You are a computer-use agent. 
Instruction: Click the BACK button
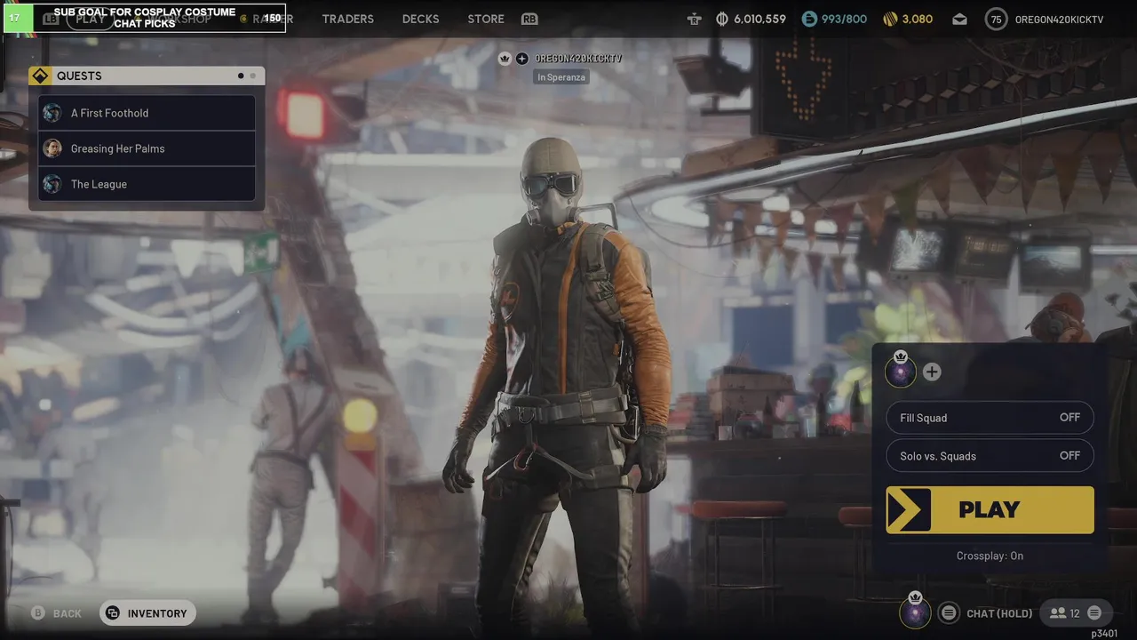point(57,613)
